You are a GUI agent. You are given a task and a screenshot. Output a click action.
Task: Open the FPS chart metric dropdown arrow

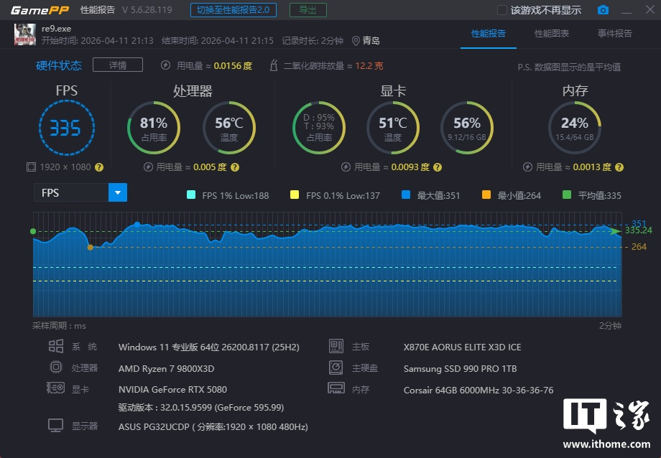click(118, 192)
